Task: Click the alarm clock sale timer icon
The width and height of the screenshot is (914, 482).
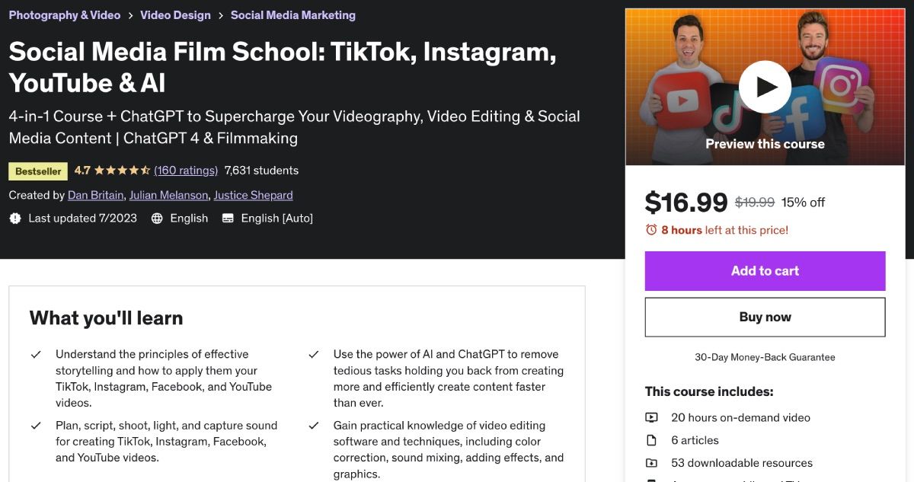Action: pyautogui.click(x=650, y=229)
